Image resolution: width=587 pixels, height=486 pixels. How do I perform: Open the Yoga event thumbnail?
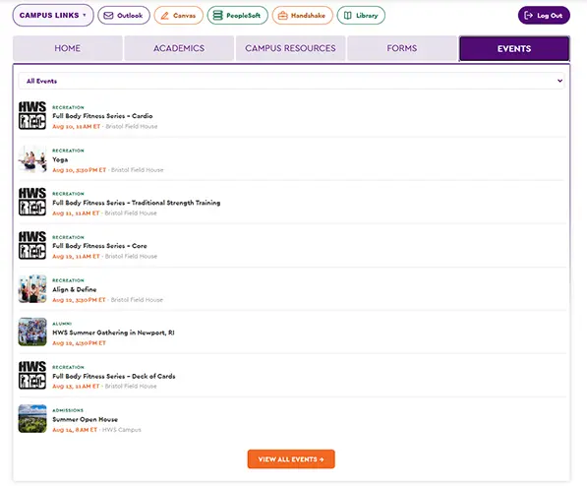32,158
